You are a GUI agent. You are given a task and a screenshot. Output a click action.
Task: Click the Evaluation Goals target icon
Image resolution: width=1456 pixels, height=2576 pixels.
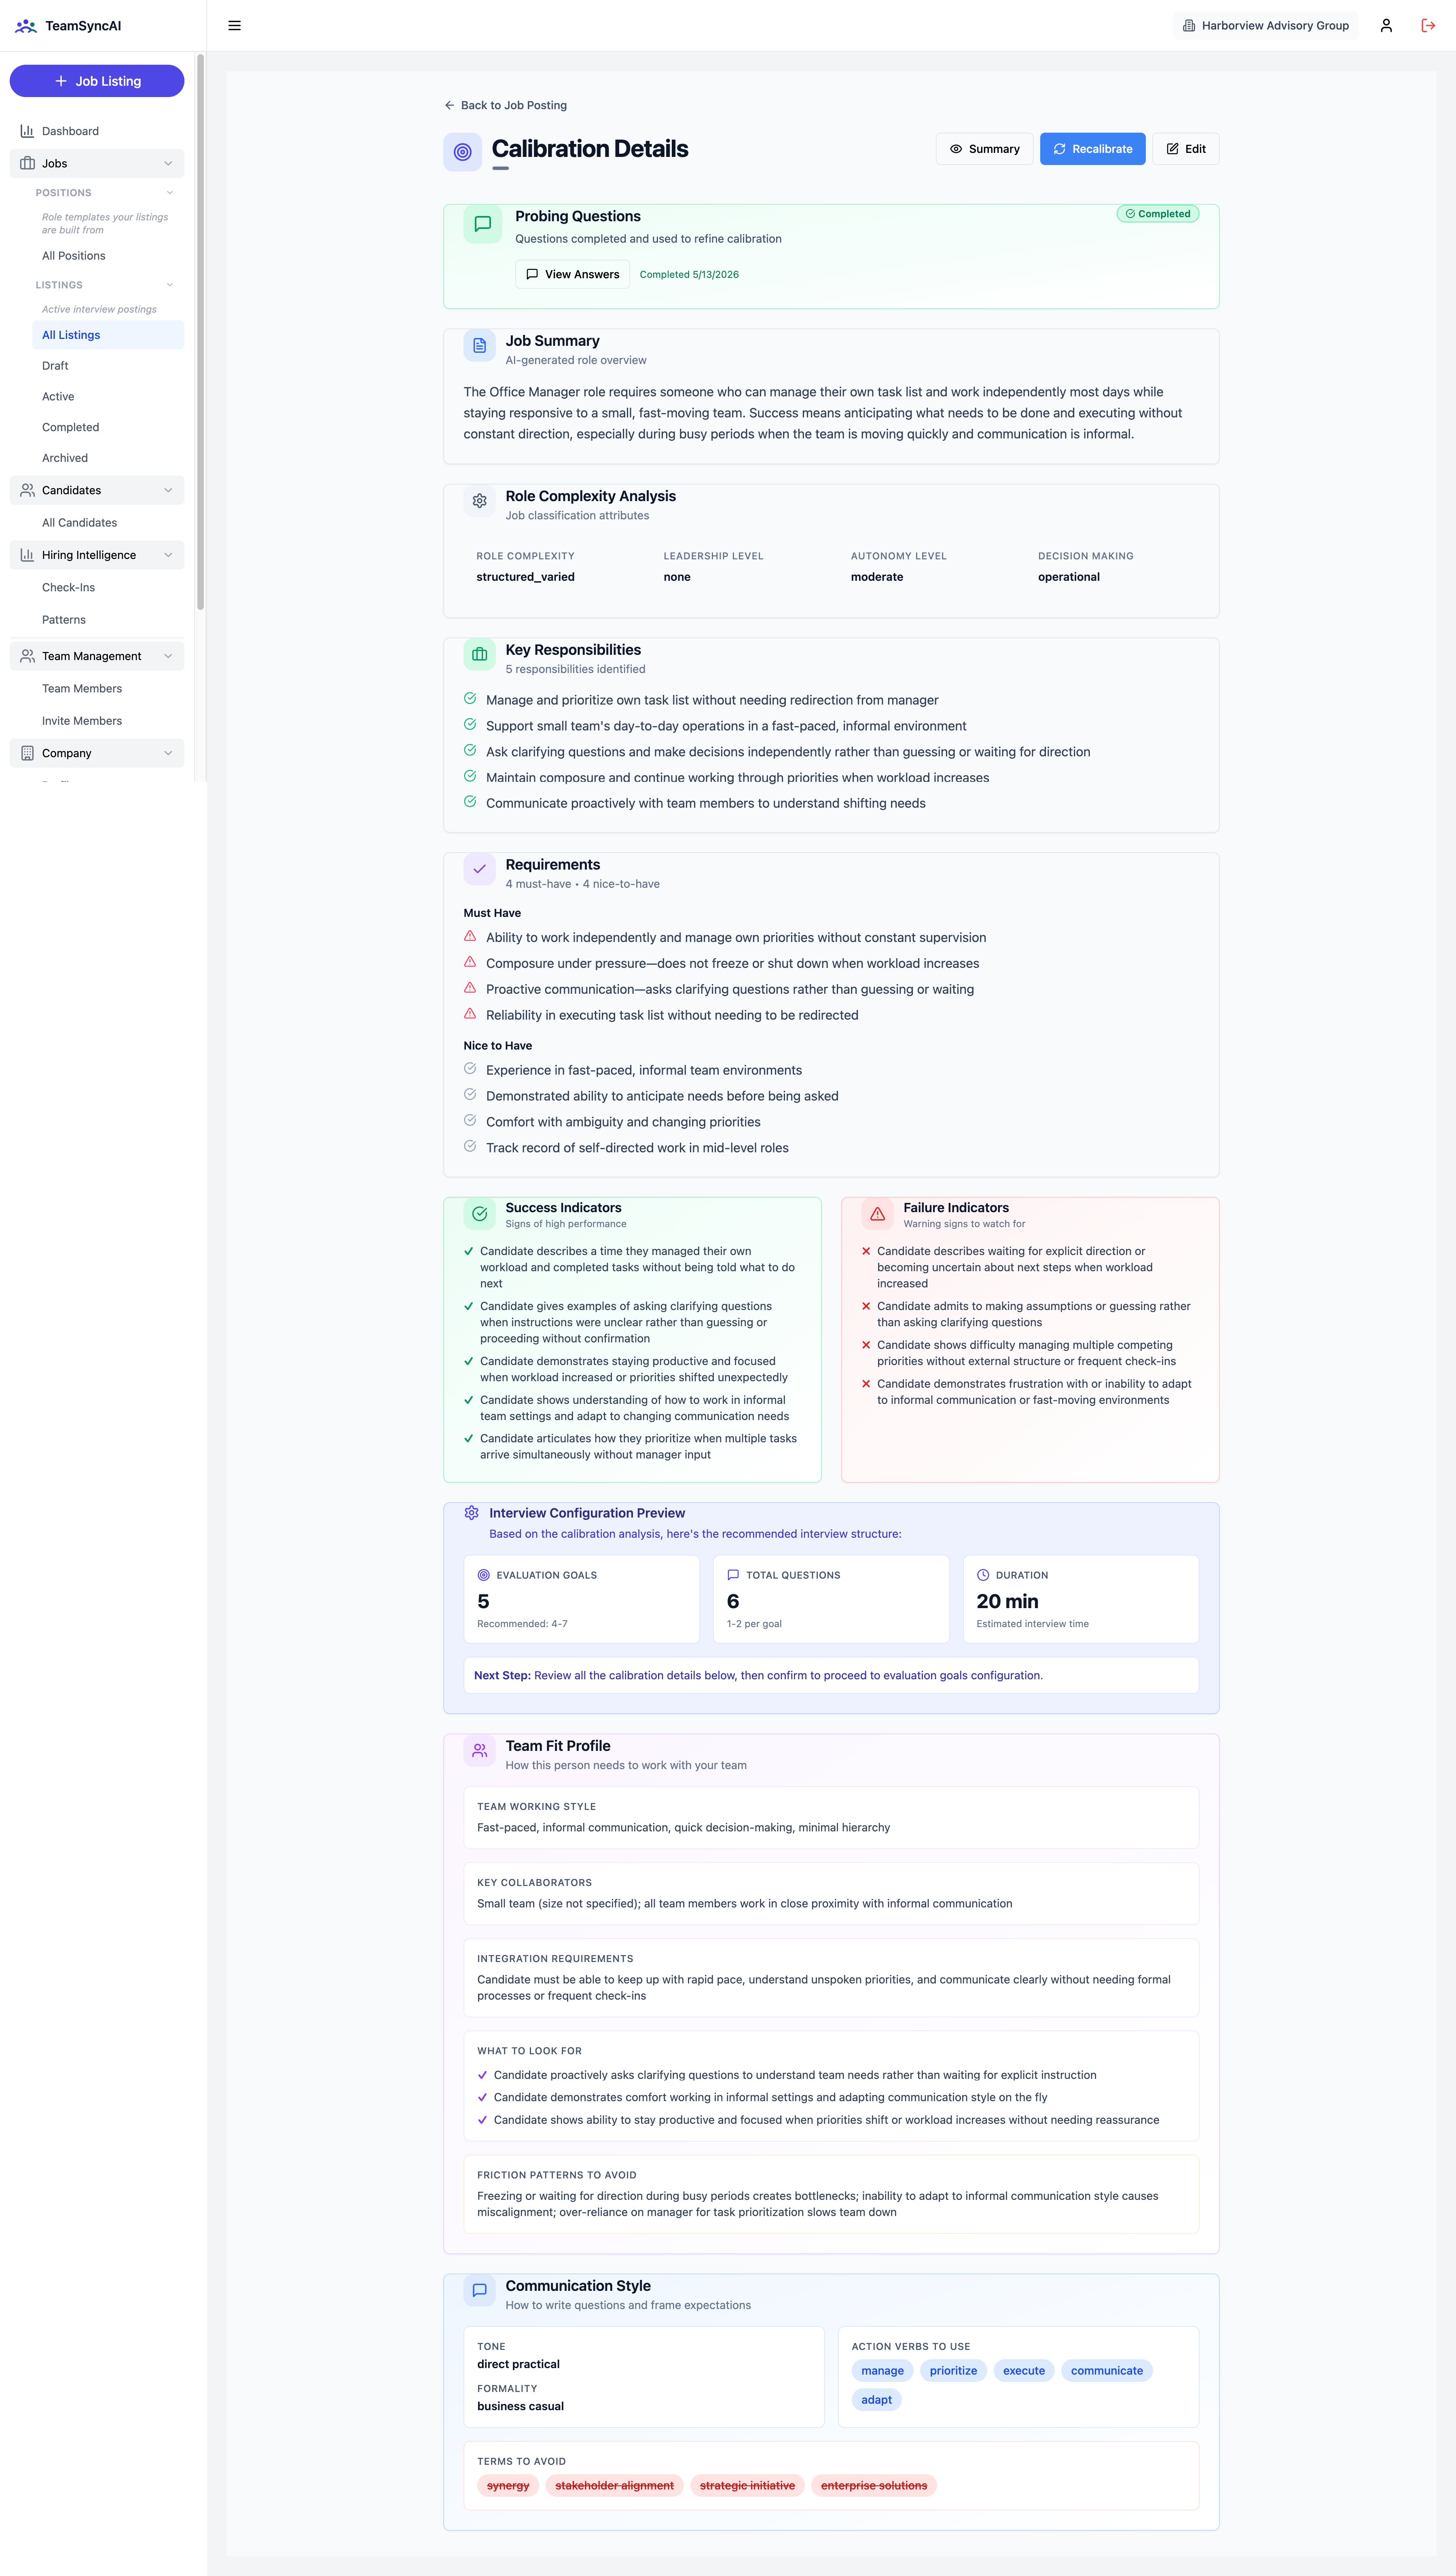pyautogui.click(x=484, y=1575)
